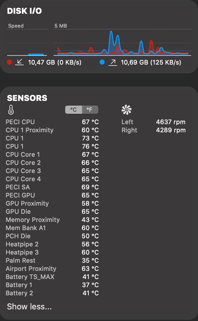Click the blue write indicator dot
Screen dimensions: 198x321
(x=102, y=62)
